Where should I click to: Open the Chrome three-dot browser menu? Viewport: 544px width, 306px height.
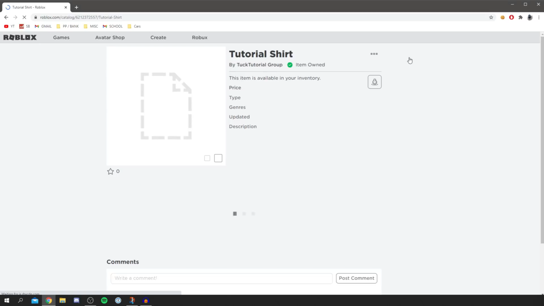(539, 17)
